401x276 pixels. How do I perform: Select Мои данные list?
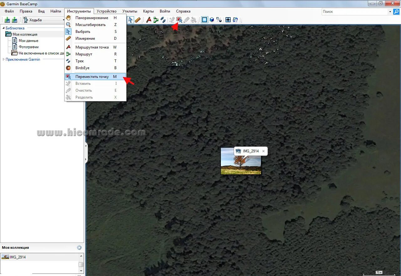tap(28, 41)
